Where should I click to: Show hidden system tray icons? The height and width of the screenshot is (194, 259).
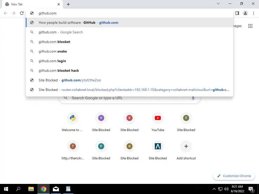214,189
